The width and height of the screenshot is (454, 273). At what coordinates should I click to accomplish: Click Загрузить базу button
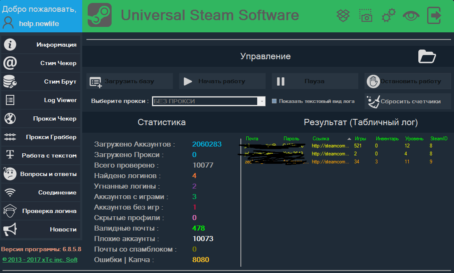click(129, 81)
